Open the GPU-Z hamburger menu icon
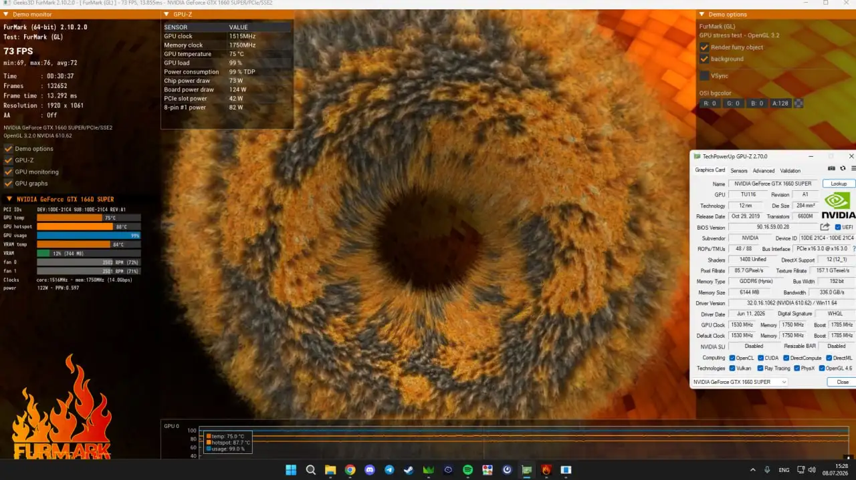Image resolution: width=856 pixels, height=480 pixels. [x=853, y=169]
